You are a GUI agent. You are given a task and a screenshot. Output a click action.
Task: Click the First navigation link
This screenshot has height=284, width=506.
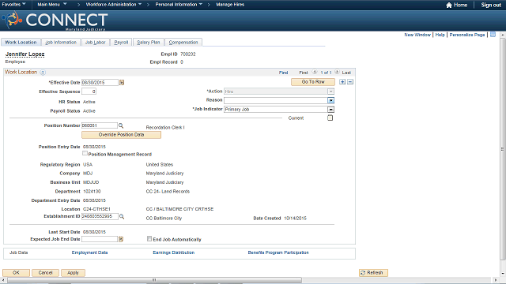304,73
